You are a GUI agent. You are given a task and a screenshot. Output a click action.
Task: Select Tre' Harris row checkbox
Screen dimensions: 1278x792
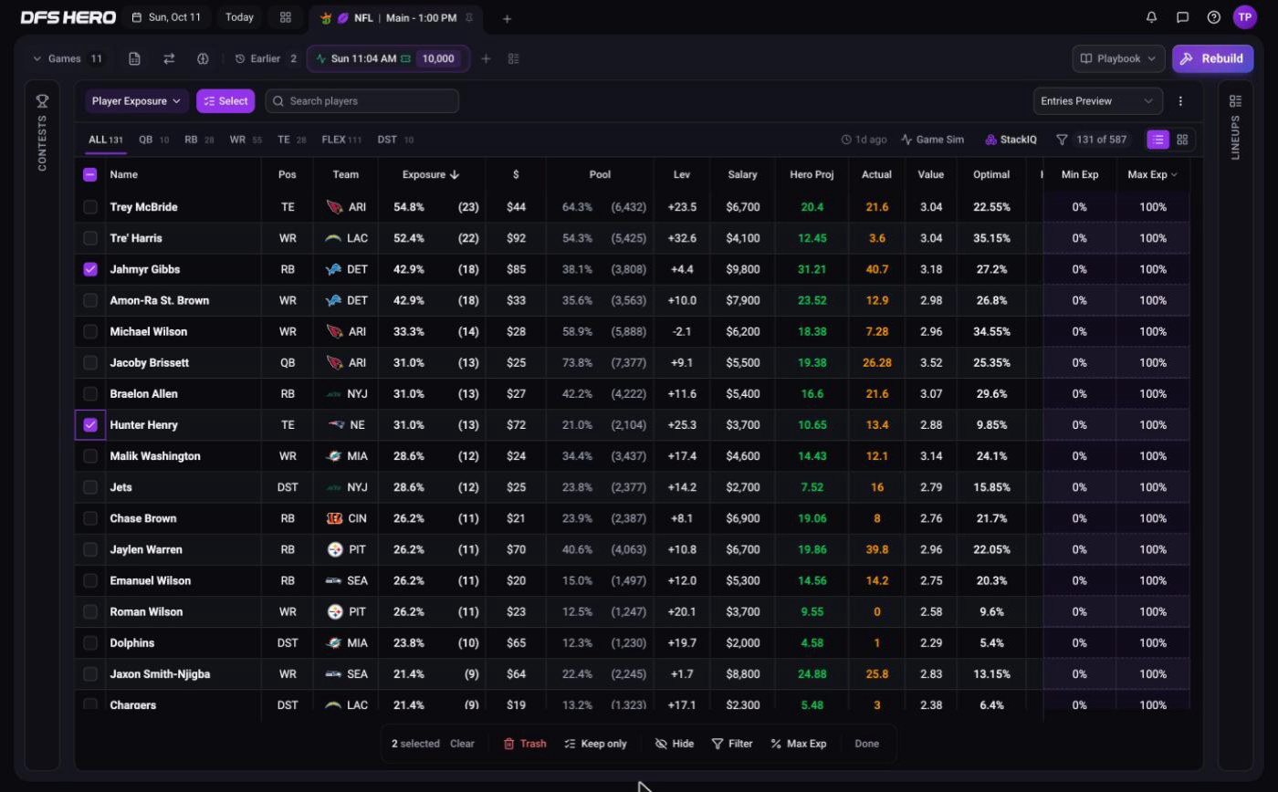tap(90, 238)
